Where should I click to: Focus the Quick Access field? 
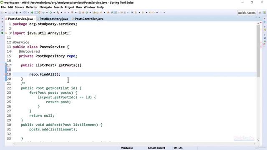point(247,12)
